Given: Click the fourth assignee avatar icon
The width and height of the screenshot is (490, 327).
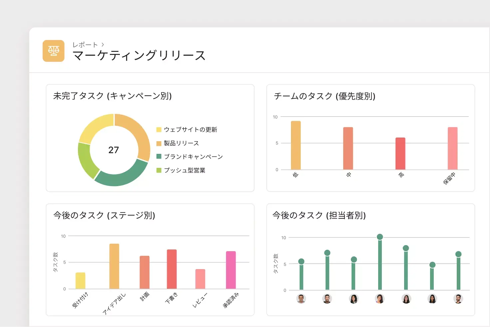Looking at the screenshot, I should [379, 299].
